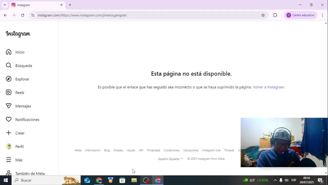Image resolution: width=328 pixels, height=185 pixels.
Task: Open the Ubicaciones footer link
Action: coord(191,150)
